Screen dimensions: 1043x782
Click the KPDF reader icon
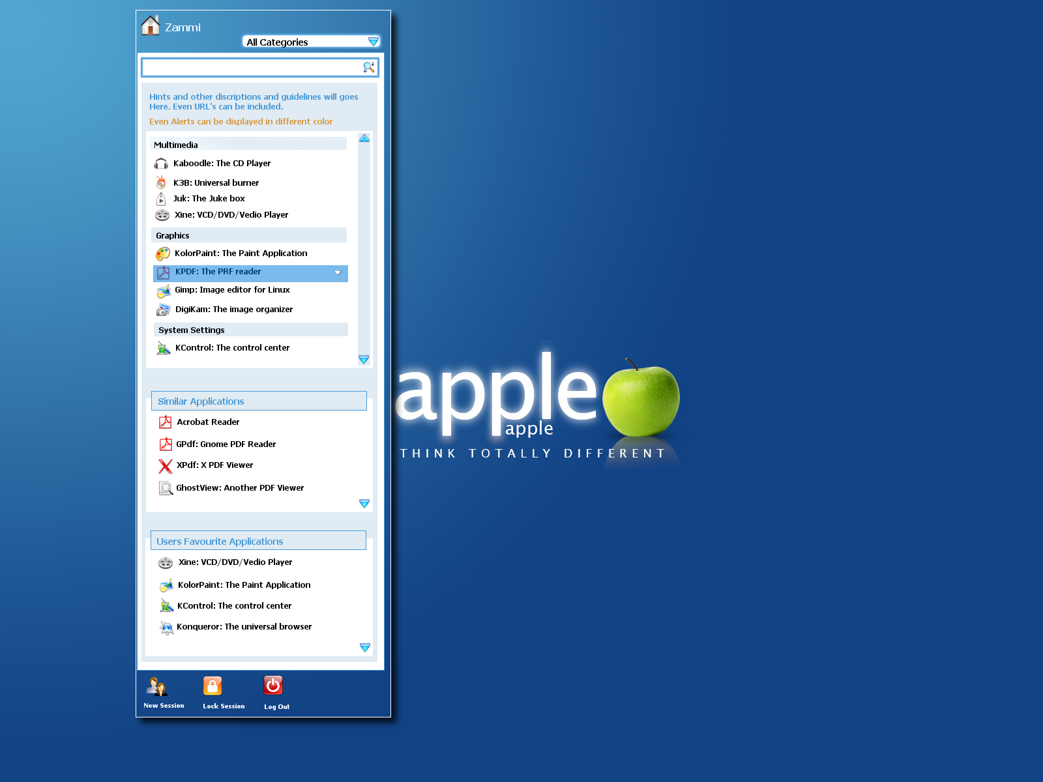point(164,272)
